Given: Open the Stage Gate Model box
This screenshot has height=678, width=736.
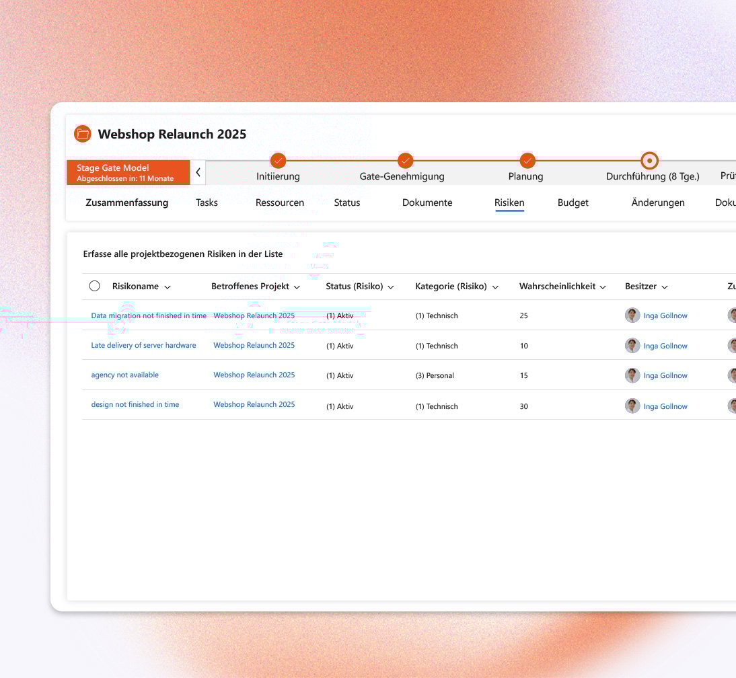Looking at the screenshot, I should coord(128,172).
